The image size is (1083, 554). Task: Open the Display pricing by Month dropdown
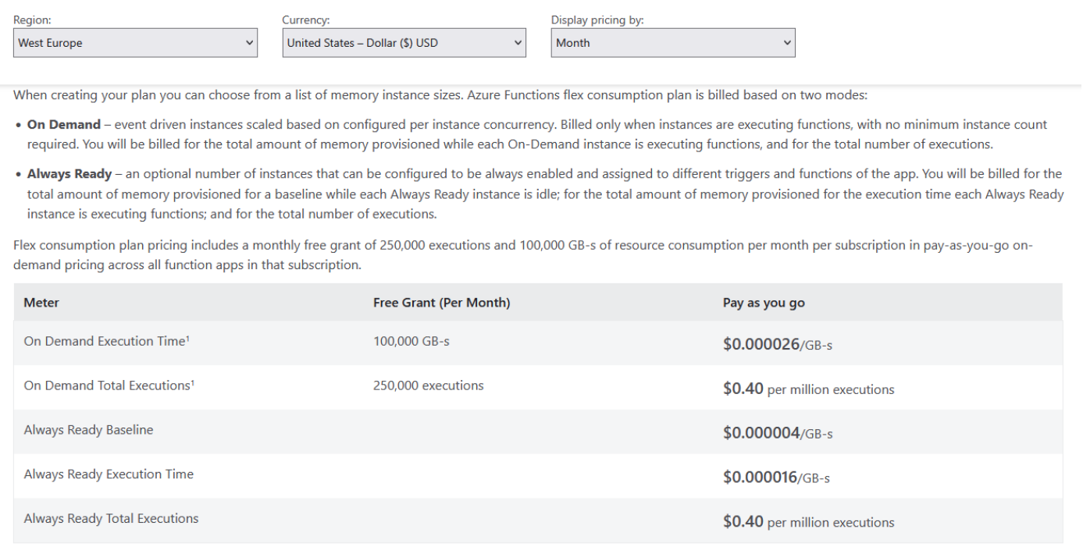672,43
